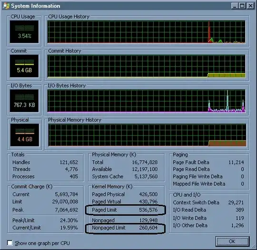Click the Totals group label
Image resolution: width=257 pixels, height=250 pixels.
[x=18, y=154]
